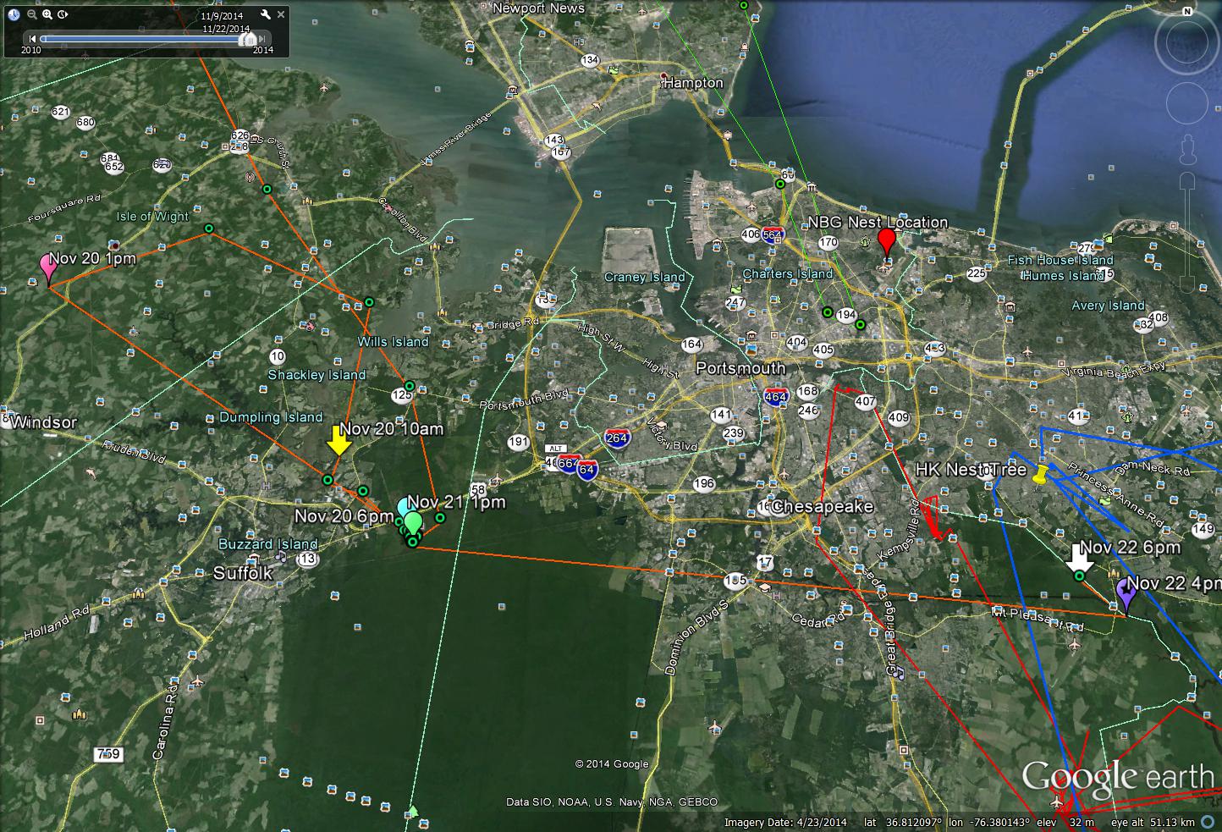The image size is (1222, 832).
Task: Click the time slider's start thumb handle
Action: pyautogui.click(x=241, y=40)
